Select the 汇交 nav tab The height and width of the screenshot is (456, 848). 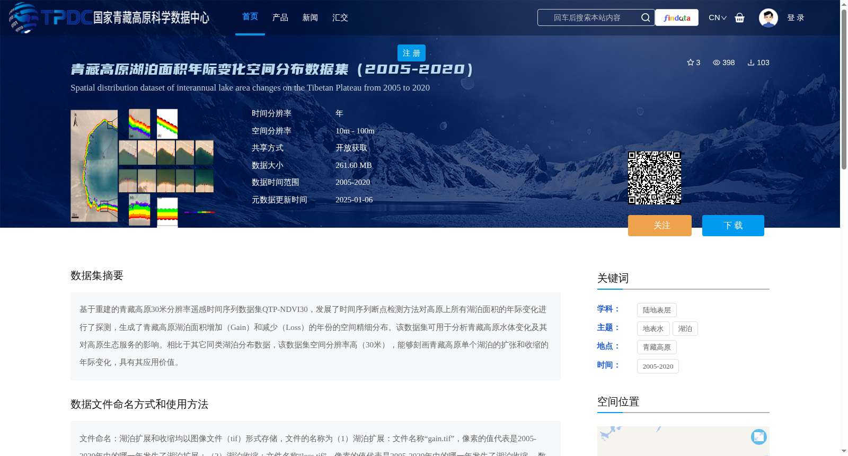340,17
